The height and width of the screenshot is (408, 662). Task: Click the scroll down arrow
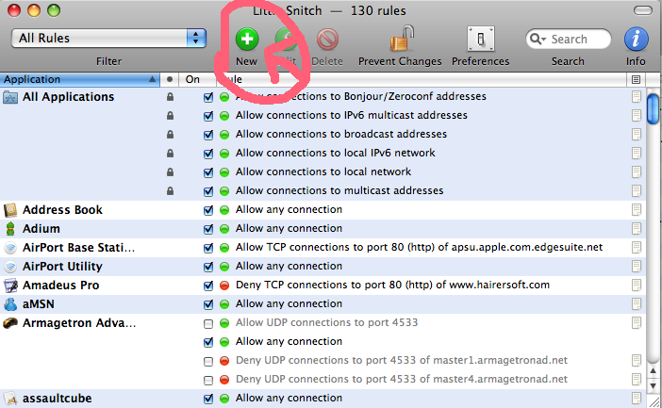[x=654, y=386]
